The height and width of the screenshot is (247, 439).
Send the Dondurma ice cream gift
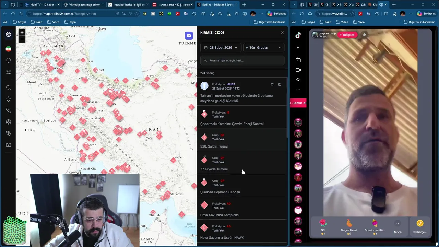375,226
